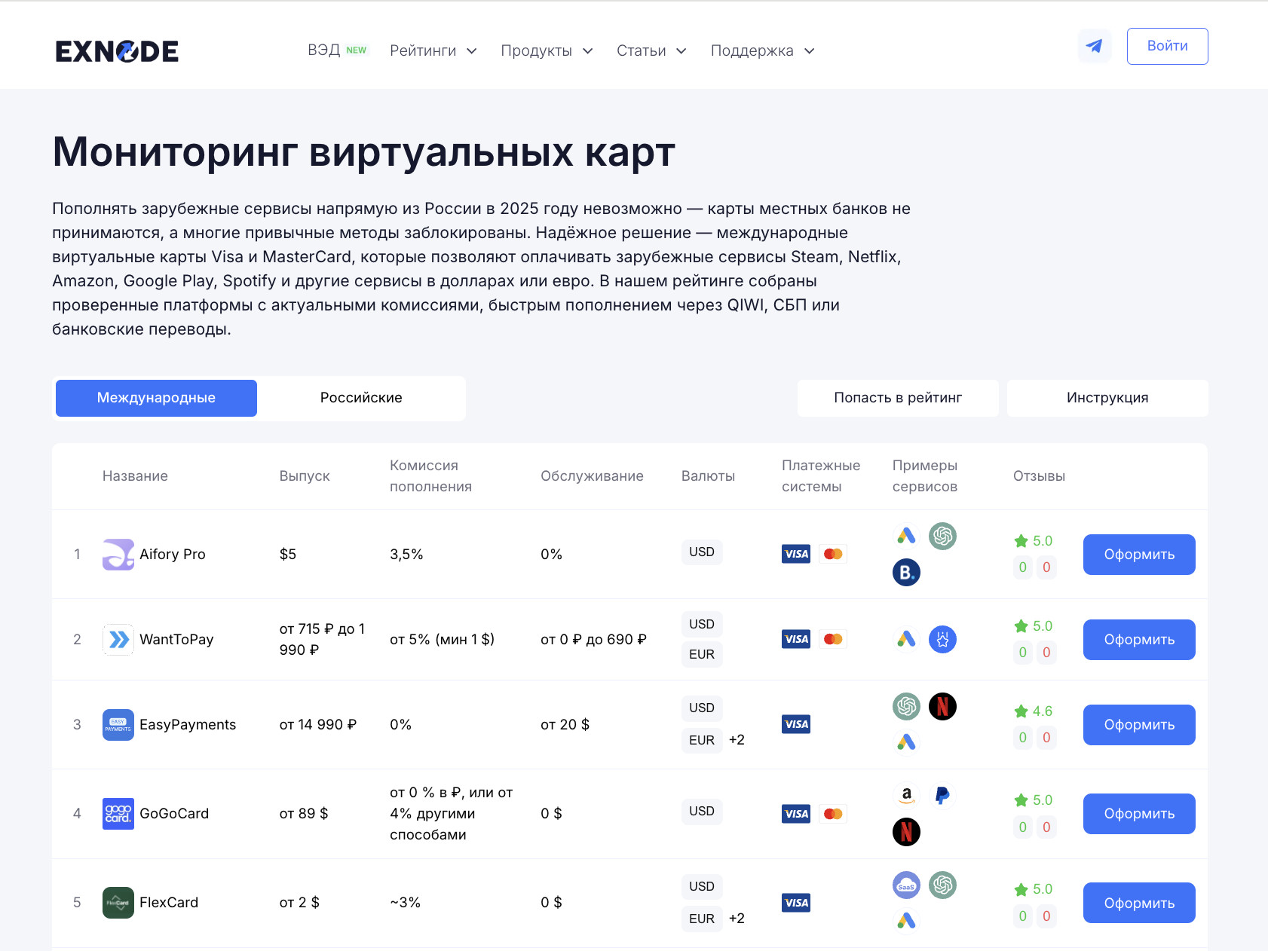Expand the Поддержка dropdown menu

(x=763, y=50)
